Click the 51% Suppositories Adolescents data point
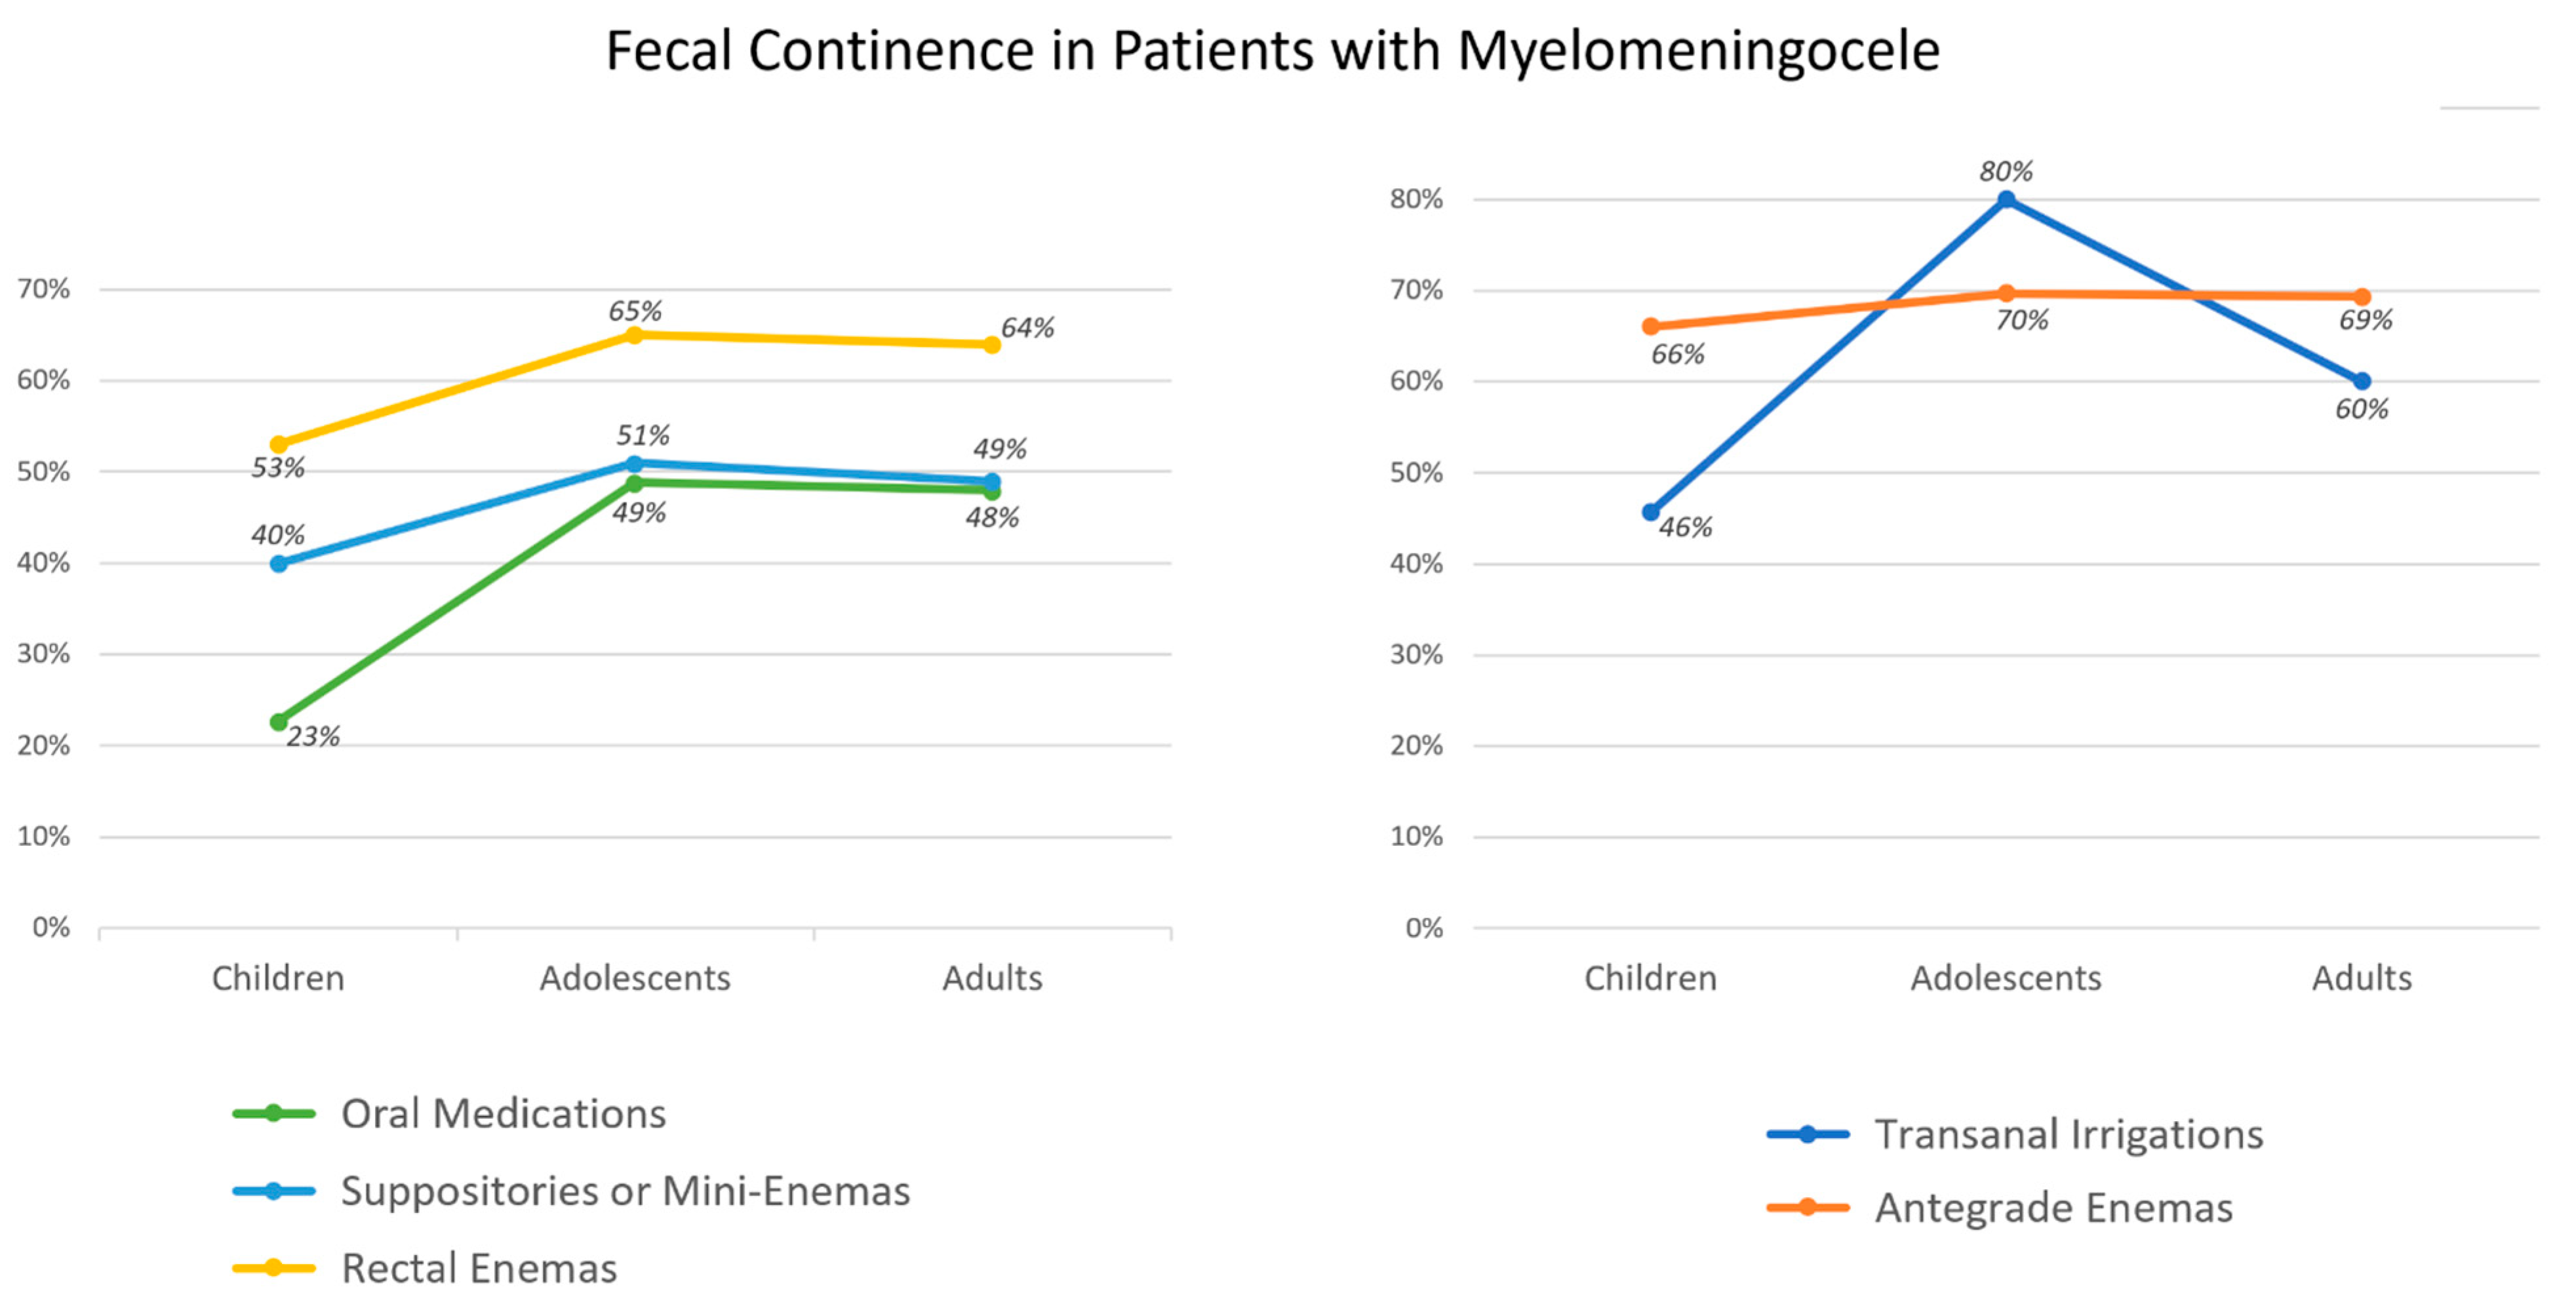The height and width of the screenshot is (1310, 2576). 634,464
